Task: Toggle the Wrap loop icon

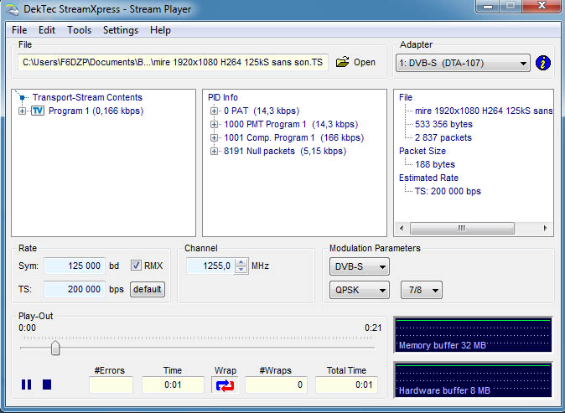Action: pos(225,385)
